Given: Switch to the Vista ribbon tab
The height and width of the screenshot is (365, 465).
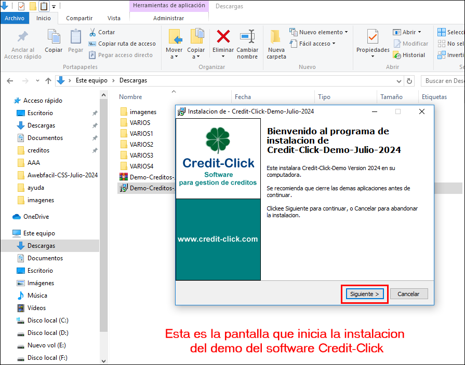Looking at the screenshot, I should click(113, 18).
